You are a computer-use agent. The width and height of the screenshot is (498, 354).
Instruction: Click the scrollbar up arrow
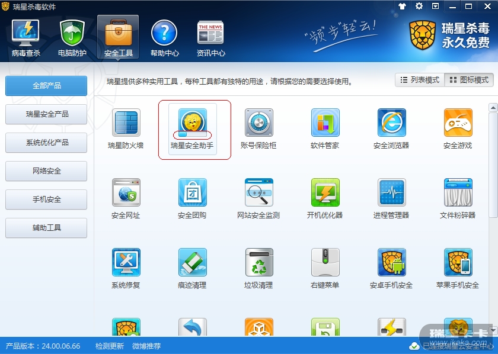pyautogui.click(x=493, y=108)
